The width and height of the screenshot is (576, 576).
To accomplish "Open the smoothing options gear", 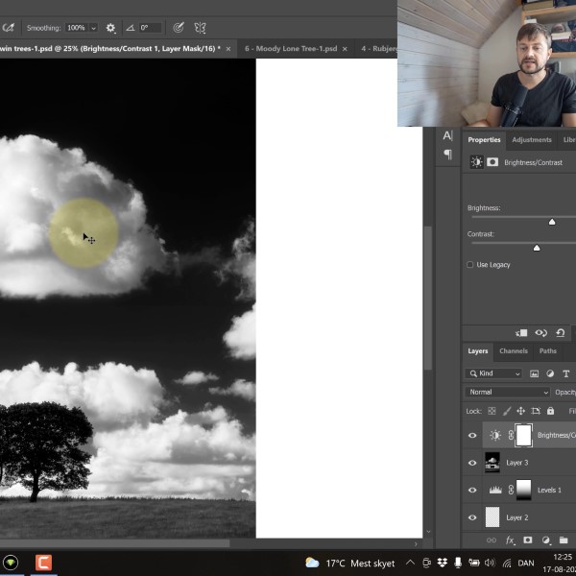I will [x=110, y=28].
